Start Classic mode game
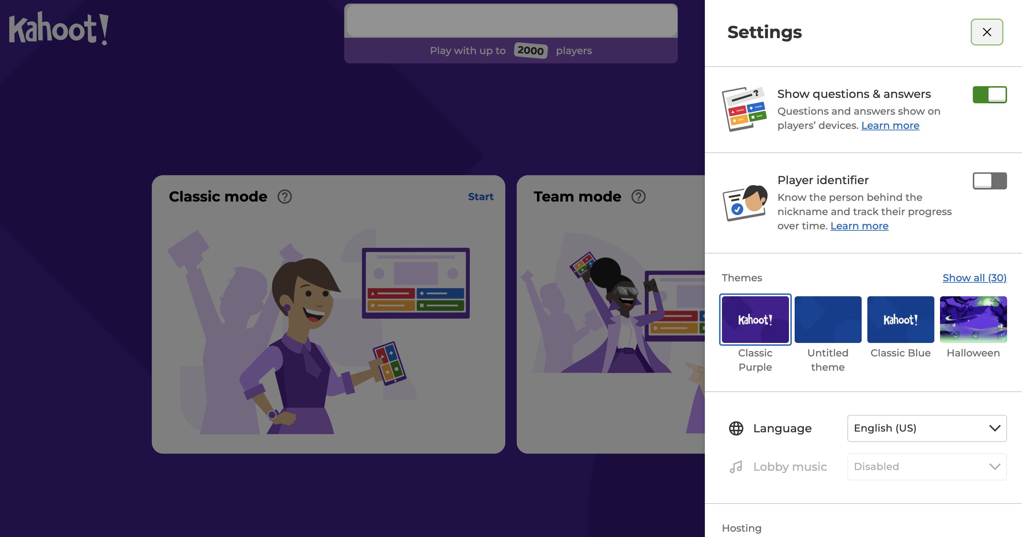The height and width of the screenshot is (537, 1022). (x=481, y=196)
